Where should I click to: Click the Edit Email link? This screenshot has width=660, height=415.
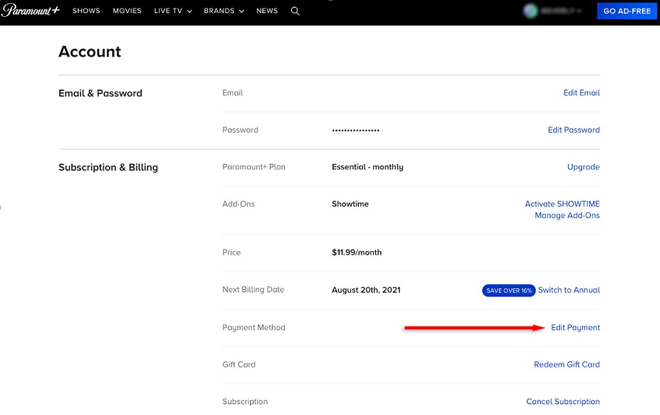(581, 93)
